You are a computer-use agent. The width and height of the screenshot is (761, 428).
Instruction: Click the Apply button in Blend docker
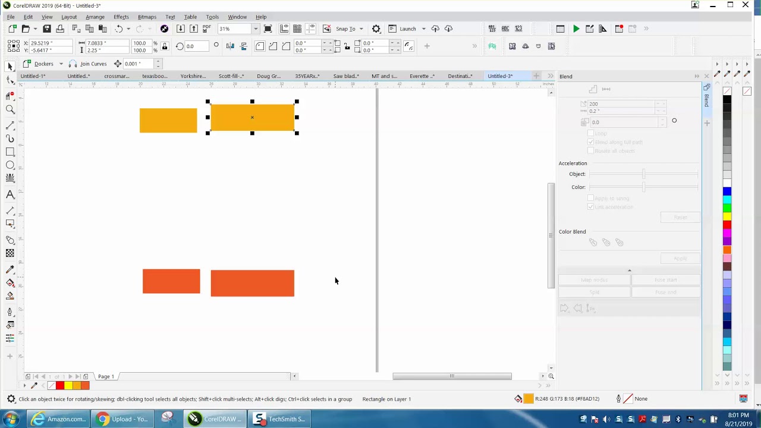click(x=680, y=259)
